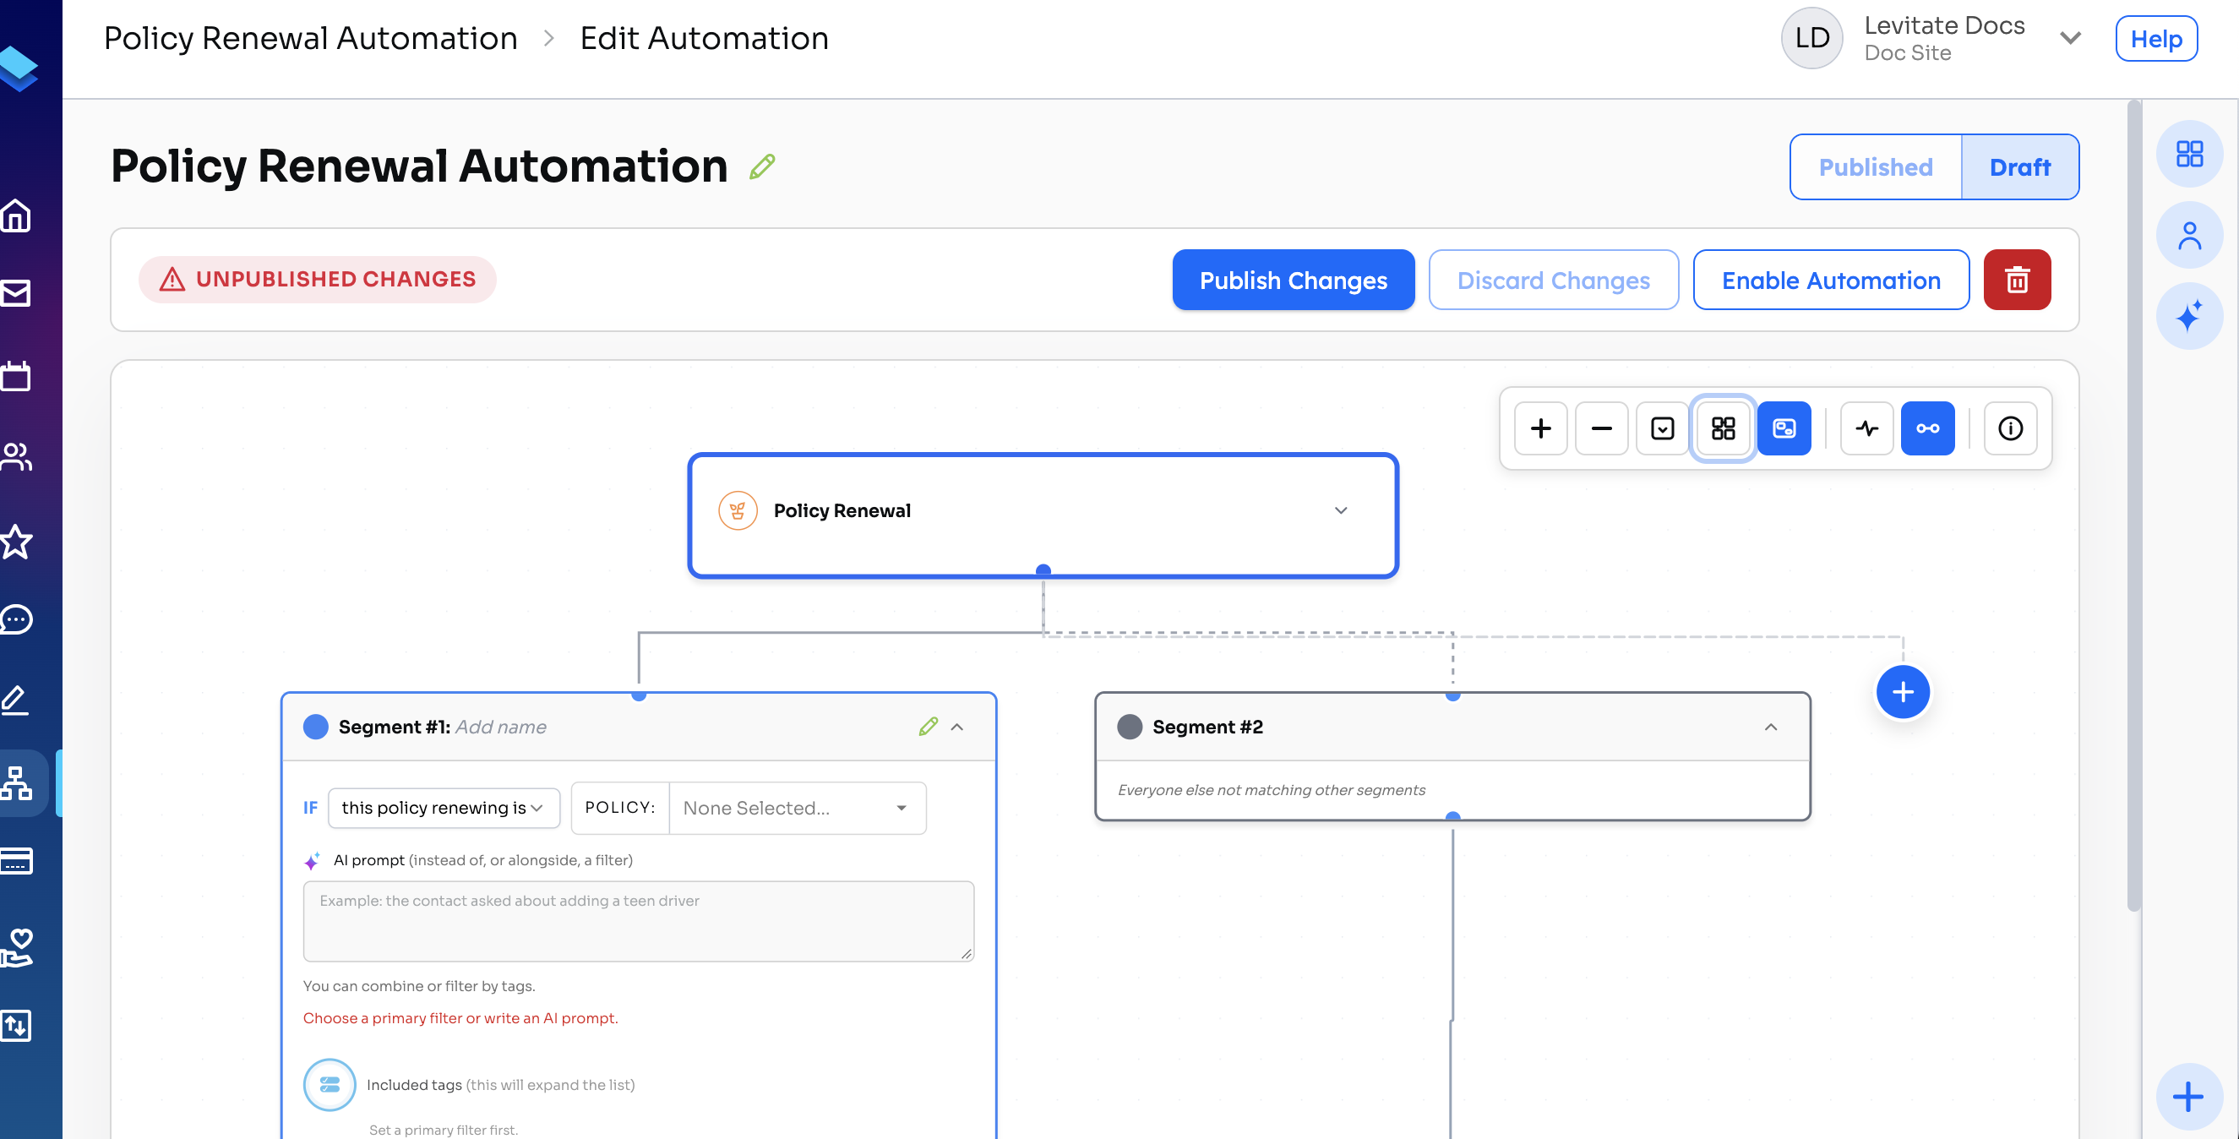Open the contacts people sidebar icon
This screenshot has height=1139, width=2239.
17,455
